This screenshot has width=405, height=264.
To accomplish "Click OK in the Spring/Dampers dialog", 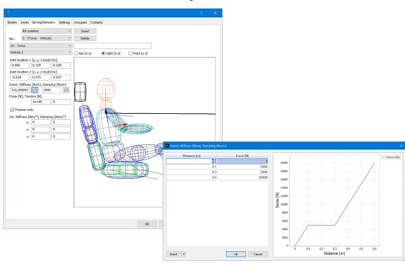I will point(147,224).
